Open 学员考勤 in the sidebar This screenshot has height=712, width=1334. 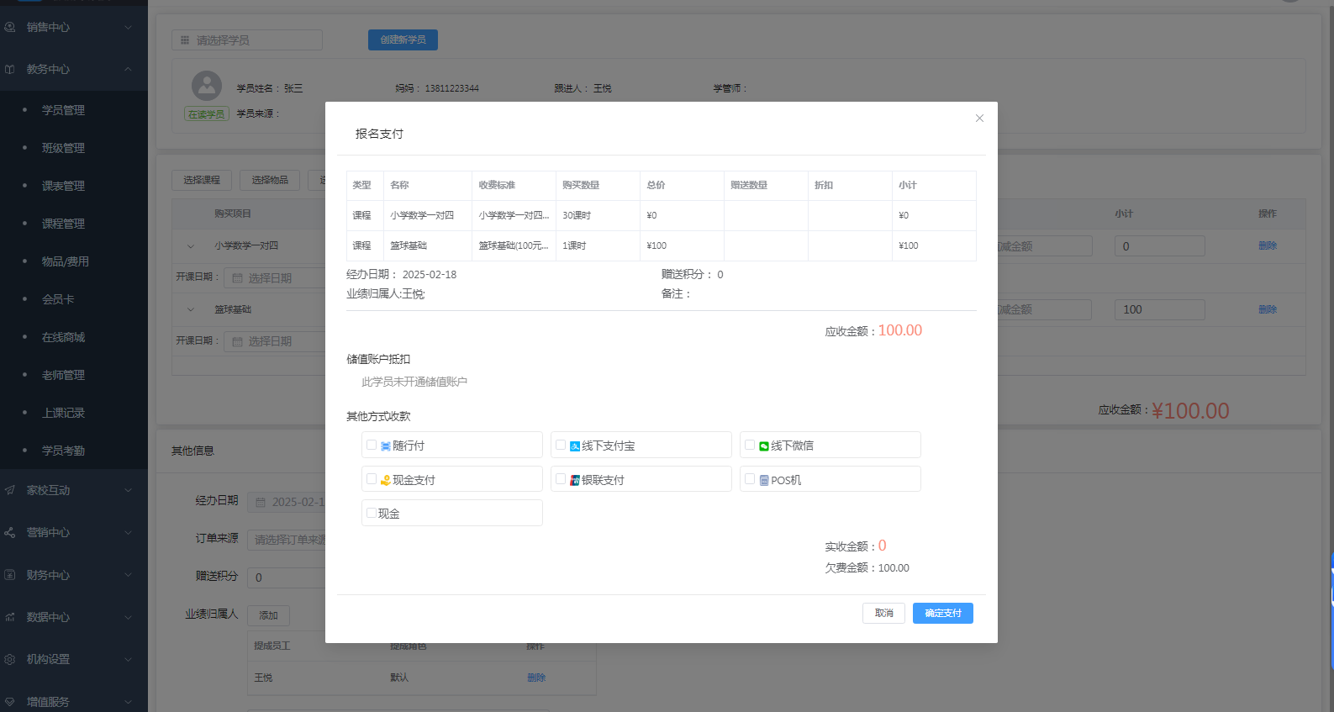pyautogui.click(x=63, y=451)
